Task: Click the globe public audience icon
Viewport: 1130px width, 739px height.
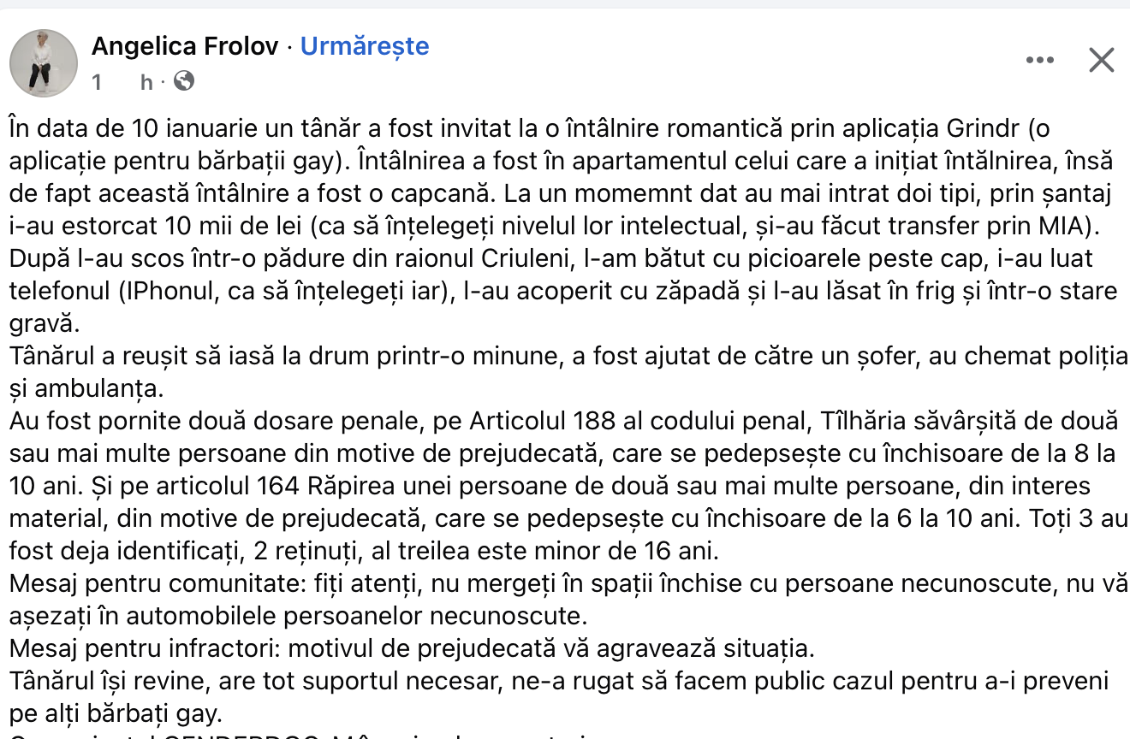Action: pos(184,81)
